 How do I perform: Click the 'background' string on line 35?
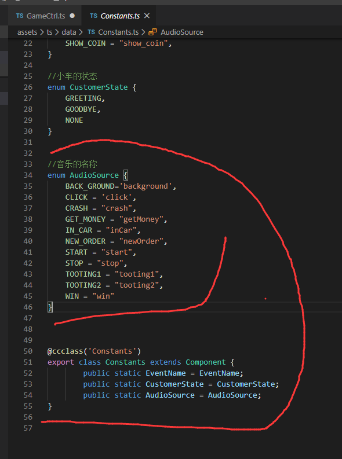click(x=145, y=186)
